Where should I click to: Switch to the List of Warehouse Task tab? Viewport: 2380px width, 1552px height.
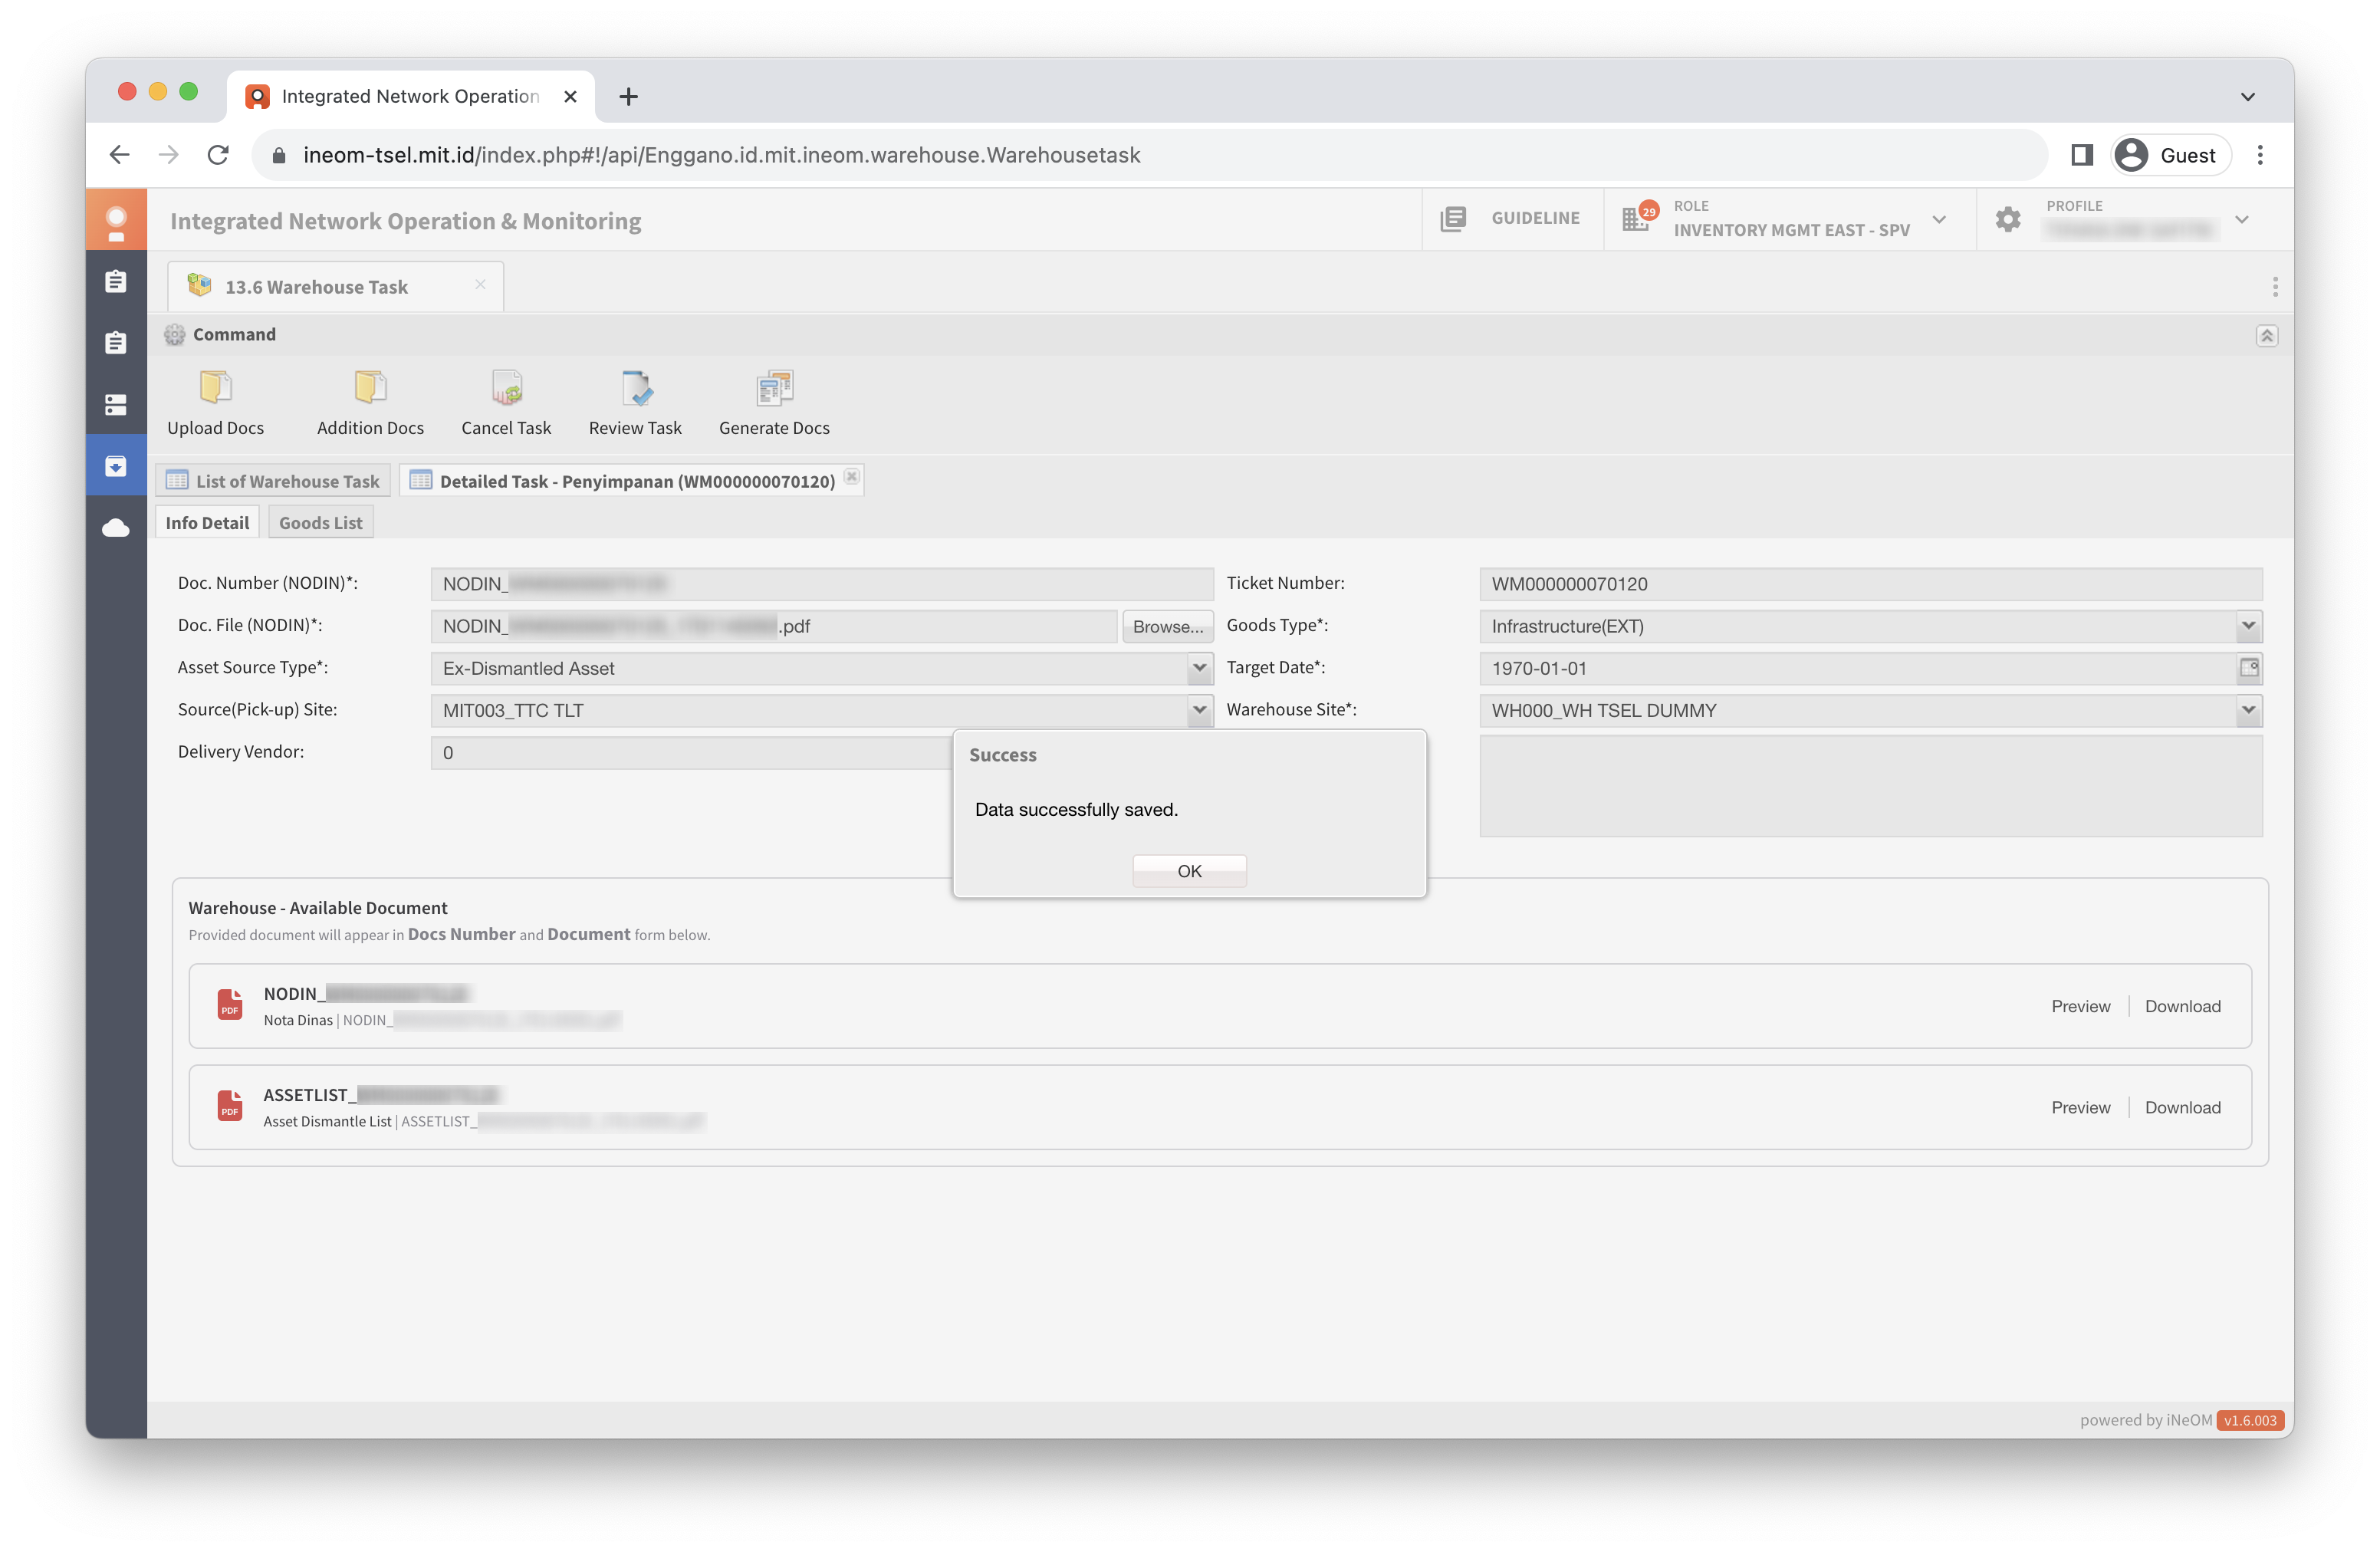point(273,481)
